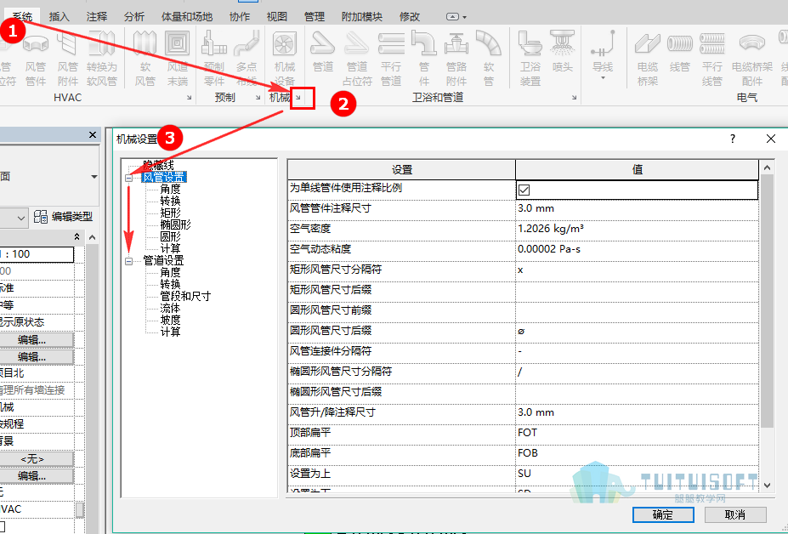The image size is (788, 534).
Task: Select 管段和尺寸 under 管道设置
Action: click(x=185, y=296)
